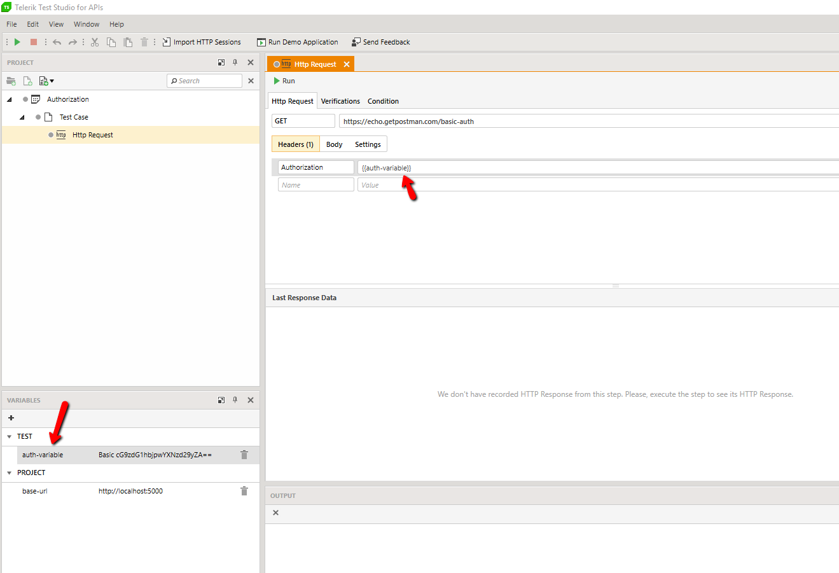Select Authorization project in tree
Image resolution: width=839 pixels, height=573 pixels.
(x=68, y=99)
